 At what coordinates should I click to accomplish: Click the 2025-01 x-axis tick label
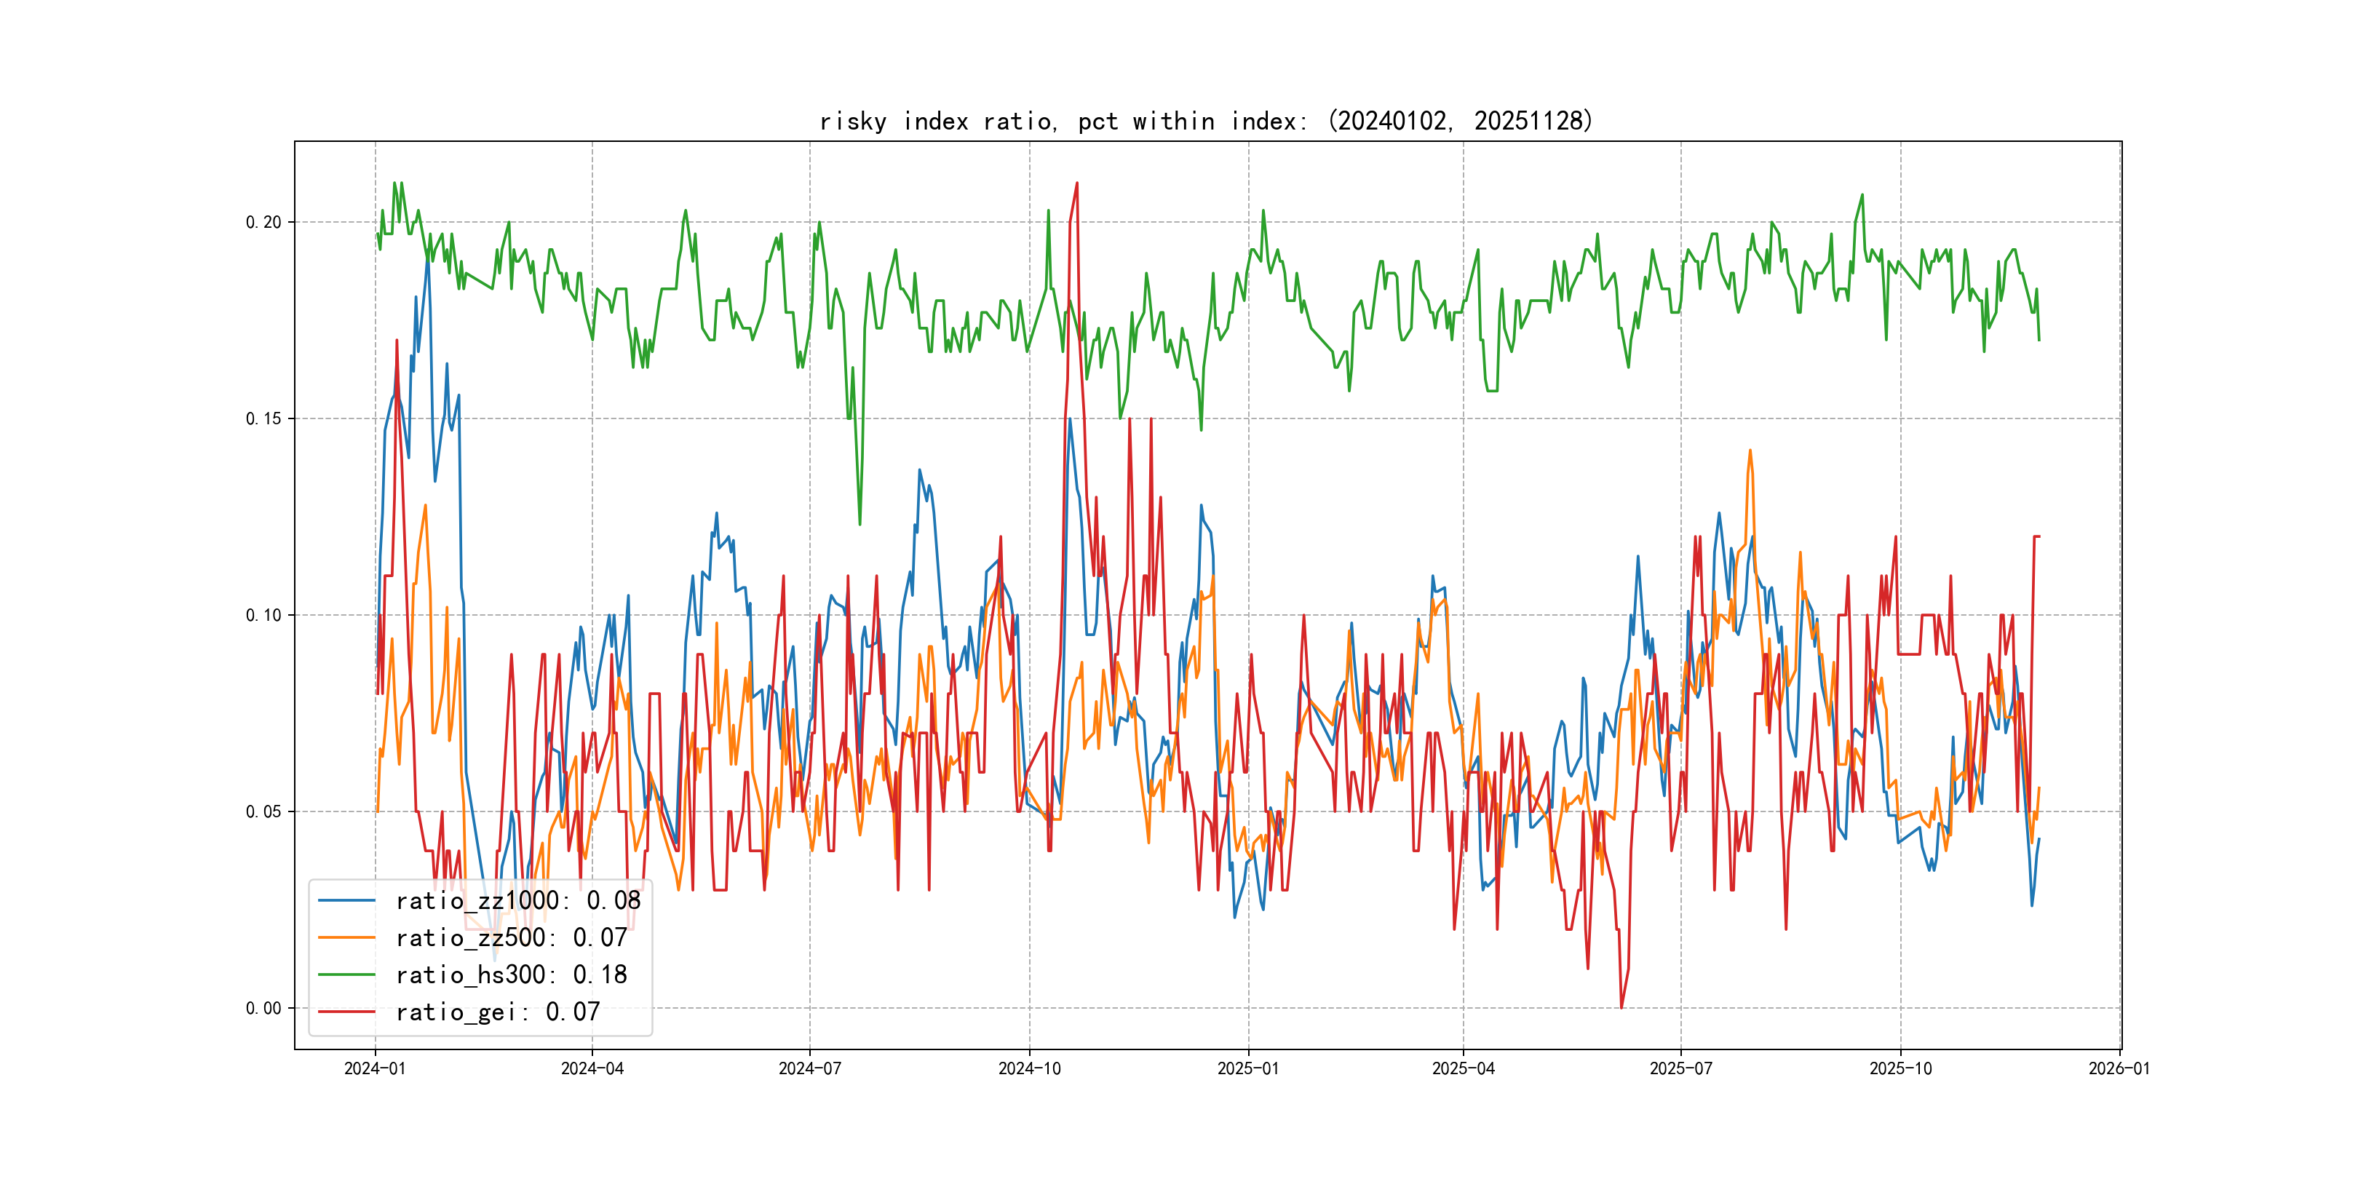tap(1247, 1068)
